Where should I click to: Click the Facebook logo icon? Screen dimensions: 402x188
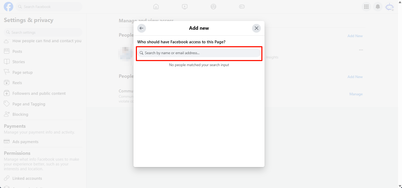9,7
